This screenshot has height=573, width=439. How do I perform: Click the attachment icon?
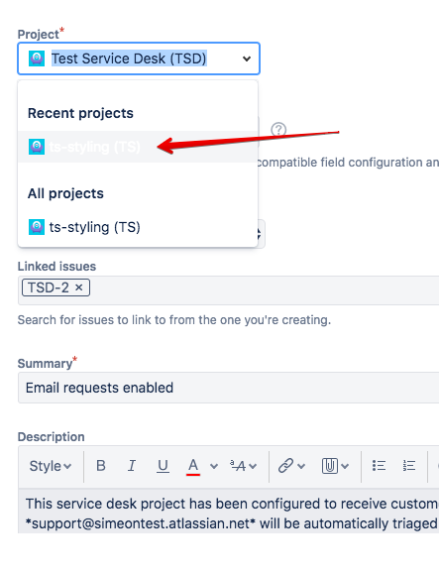330,466
